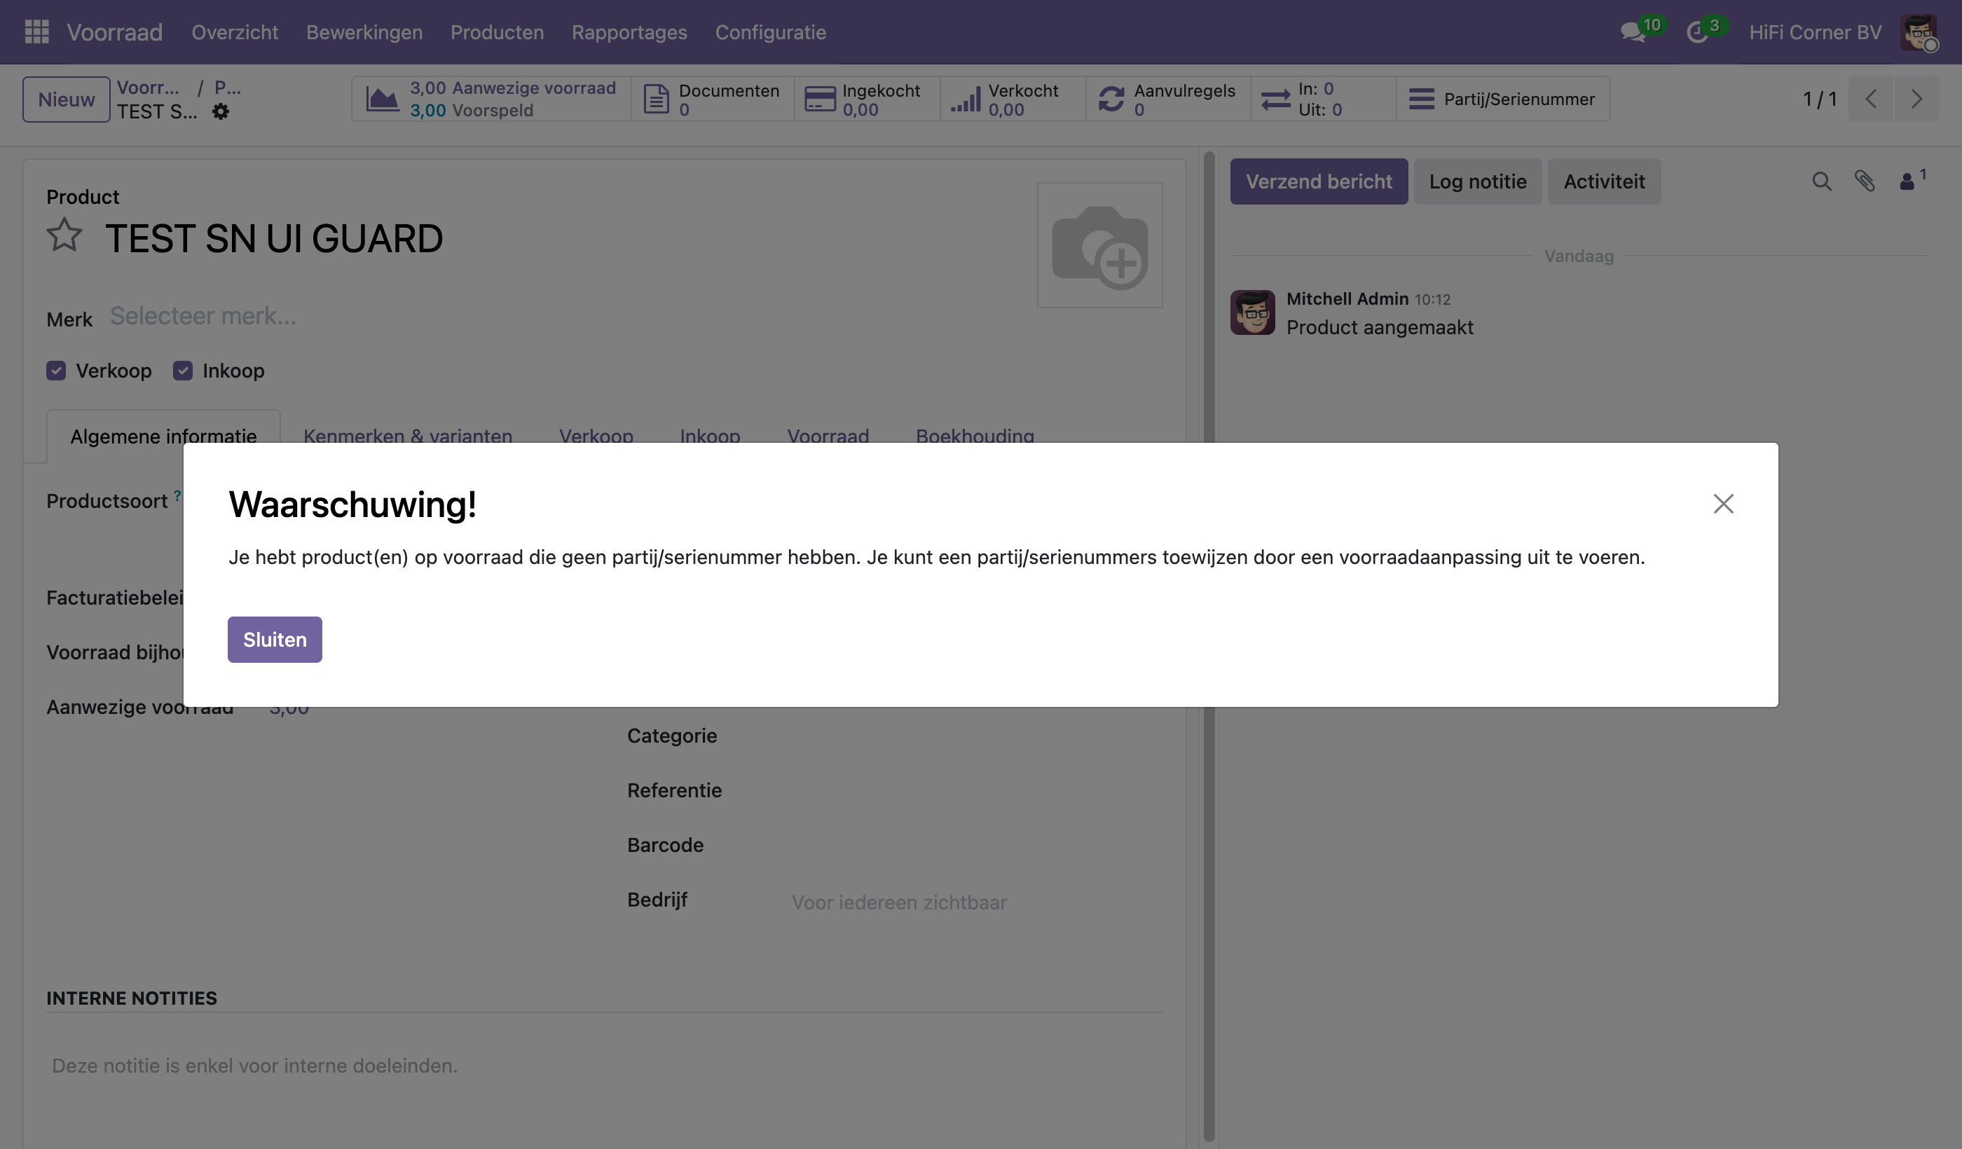This screenshot has width=1962, height=1149.
Task: Upload a product image via camera placeholder
Action: (1099, 245)
